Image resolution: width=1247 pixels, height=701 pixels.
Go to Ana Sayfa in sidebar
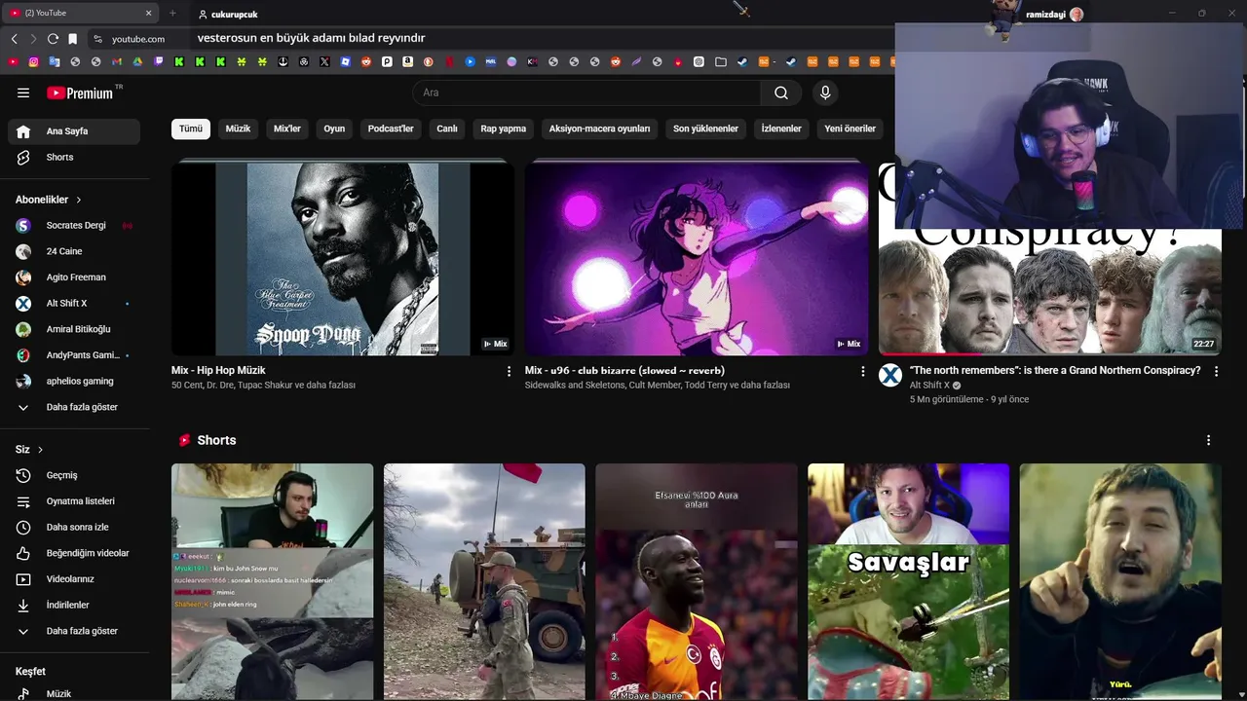pos(74,131)
